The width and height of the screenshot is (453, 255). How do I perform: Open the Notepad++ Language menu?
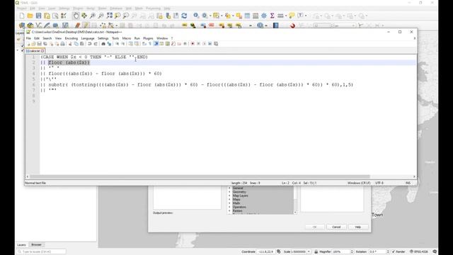(88, 38)
